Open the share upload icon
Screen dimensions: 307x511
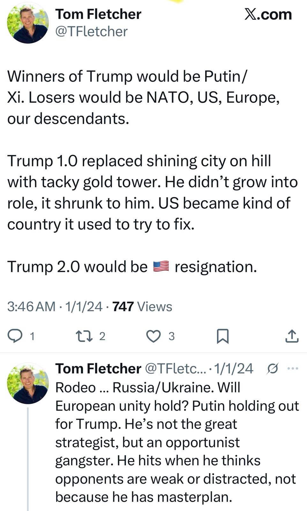tap(292, 336)
